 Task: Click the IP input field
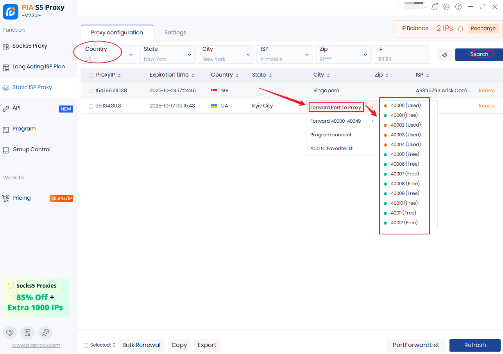coord(401,59)
